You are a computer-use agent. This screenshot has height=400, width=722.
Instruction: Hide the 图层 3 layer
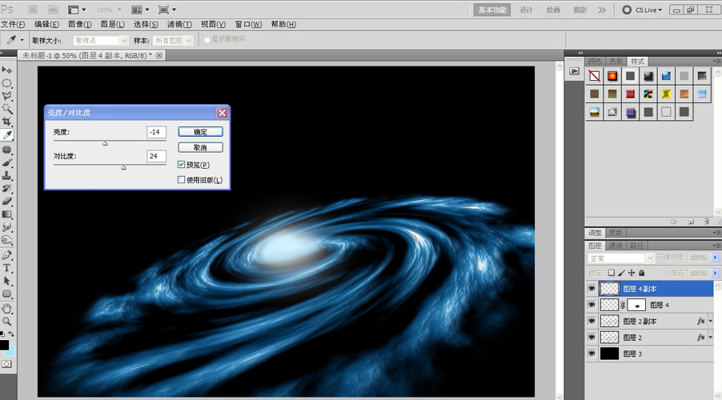point(592,354)
